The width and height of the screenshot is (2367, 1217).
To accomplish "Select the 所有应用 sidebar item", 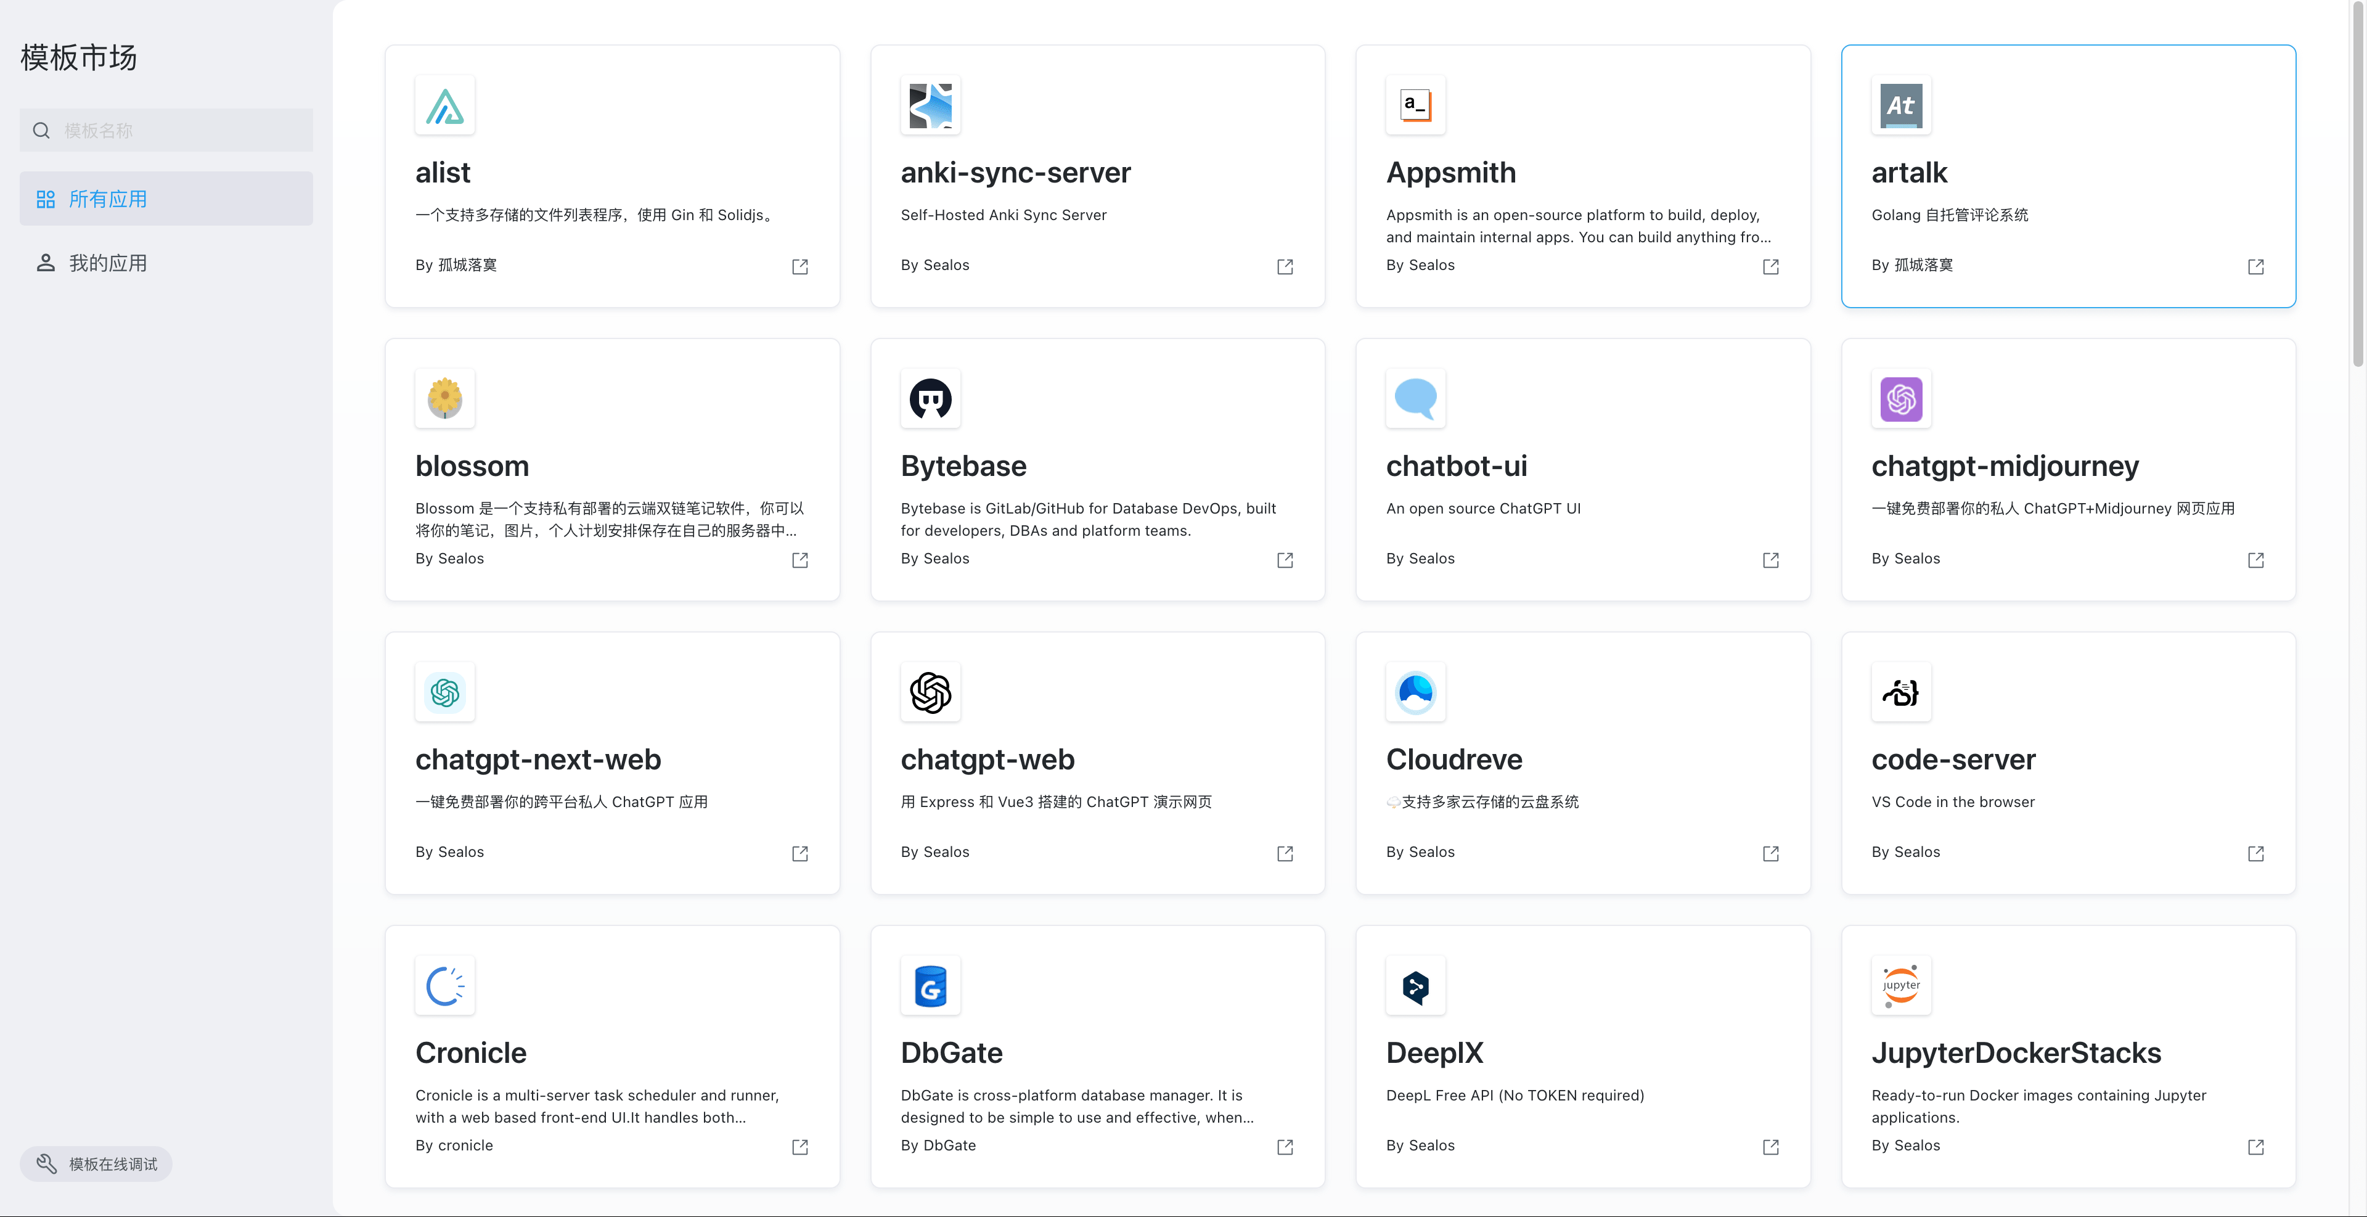I will point(166,199).
